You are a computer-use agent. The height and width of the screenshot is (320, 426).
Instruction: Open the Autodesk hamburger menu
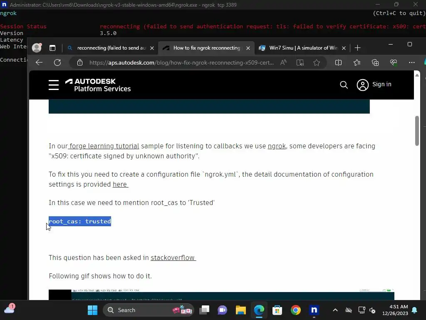point(54,85)
